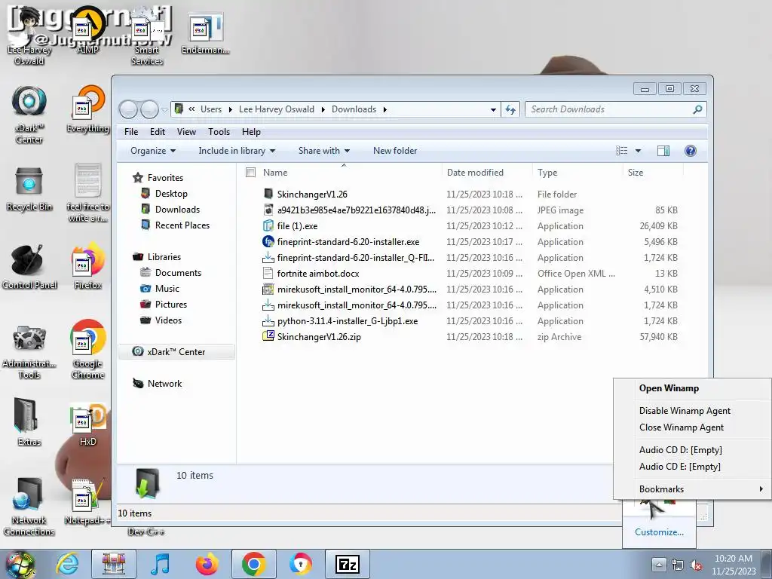The image size is (772, 579).
Task: Open the Network Connections desktop icon
Action: [x=29, y=507]
